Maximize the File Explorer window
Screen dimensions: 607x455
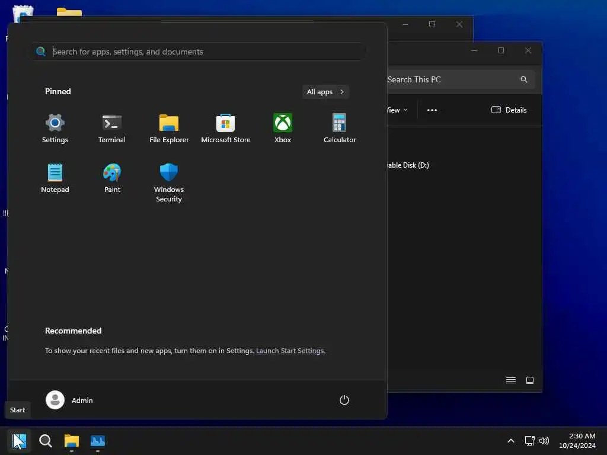pyautogui.click(x=500, y=50)
